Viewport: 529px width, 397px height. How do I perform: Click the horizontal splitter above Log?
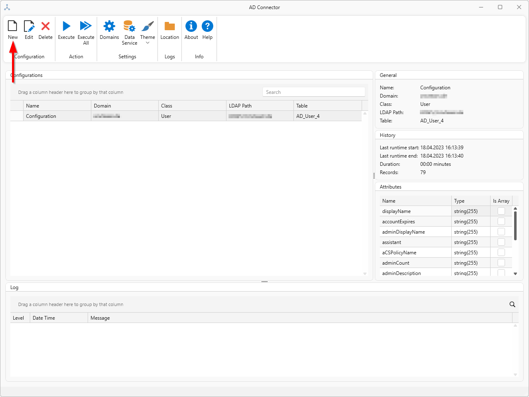click(x=264, y=282)
